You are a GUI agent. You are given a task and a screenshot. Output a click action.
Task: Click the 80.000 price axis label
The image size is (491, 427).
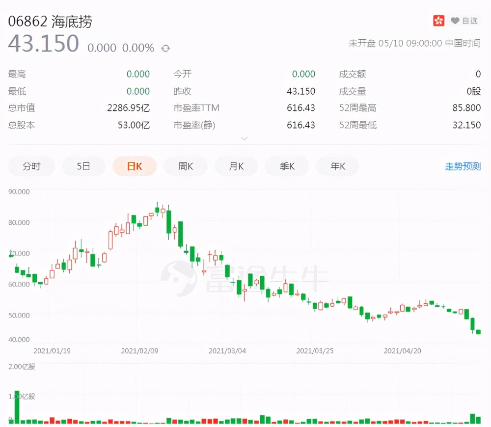tap(19, 222)
